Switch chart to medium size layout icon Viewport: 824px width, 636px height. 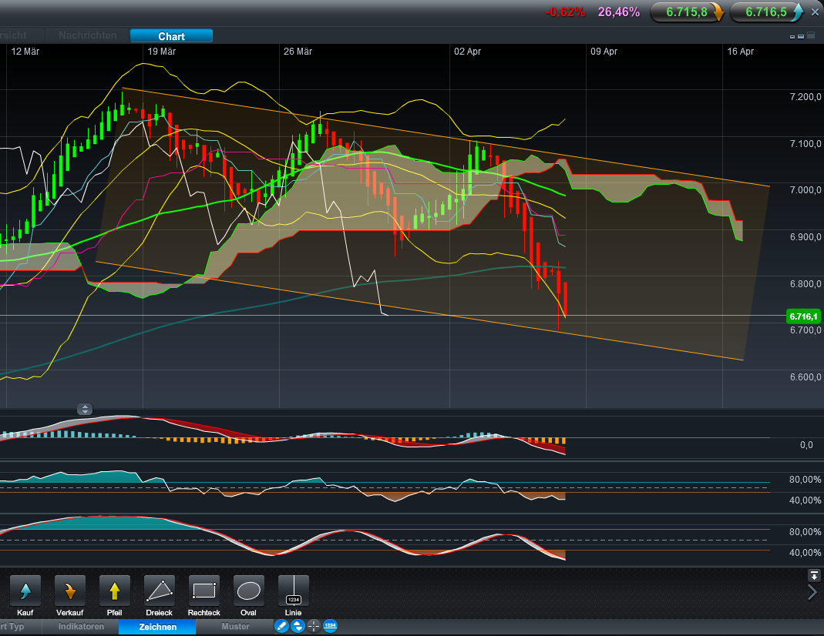tap(801, 36)
